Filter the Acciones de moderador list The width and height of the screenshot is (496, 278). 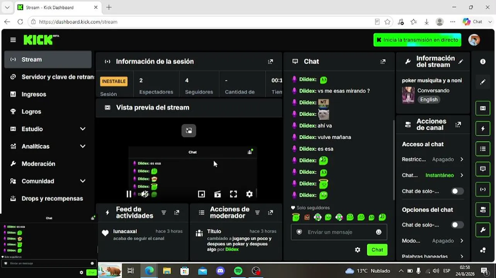tap(257, 212)
